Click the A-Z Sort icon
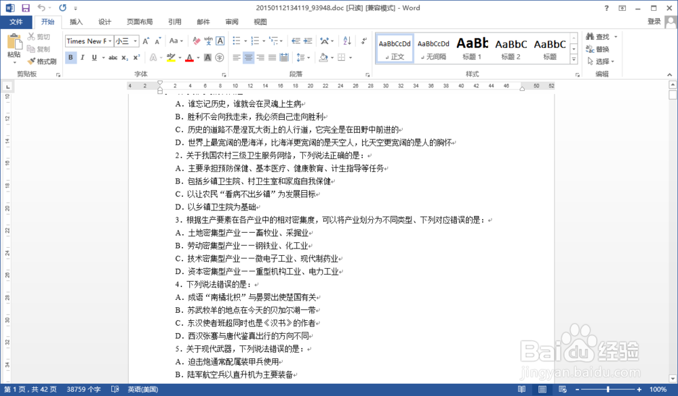 (x=347, y=41)
